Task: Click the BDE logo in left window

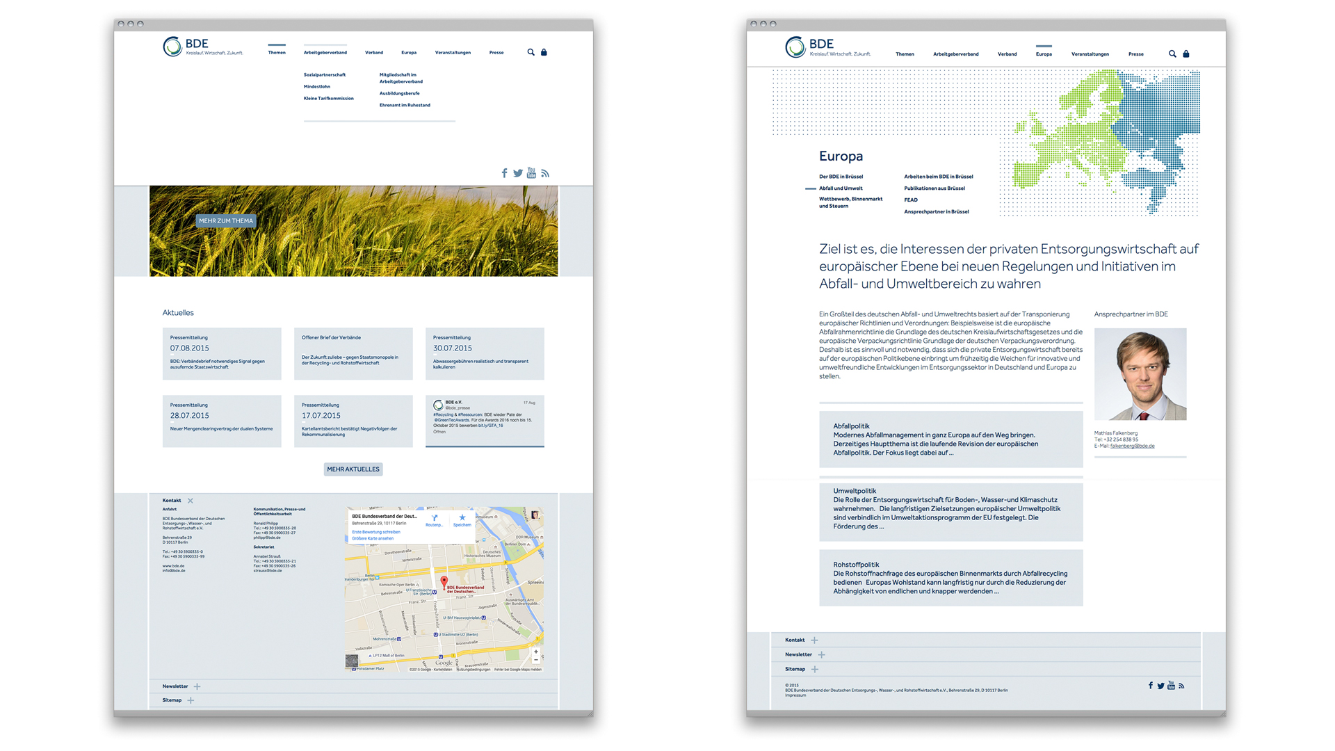Action: 203,47
